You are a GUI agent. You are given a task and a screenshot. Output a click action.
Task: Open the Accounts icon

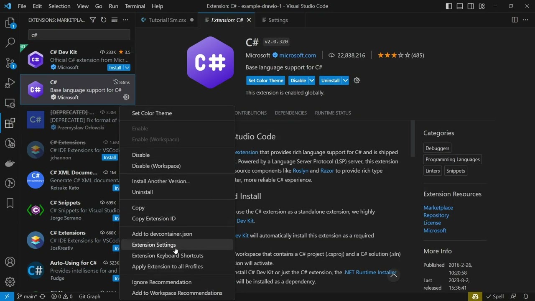click(10, 262)
